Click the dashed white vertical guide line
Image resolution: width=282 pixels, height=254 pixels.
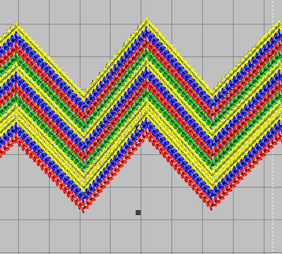[x=273, y=127]
